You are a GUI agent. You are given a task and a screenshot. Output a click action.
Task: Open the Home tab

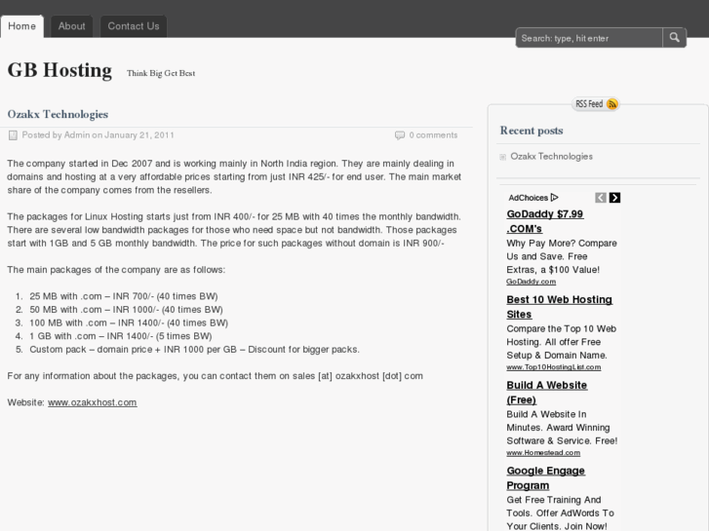point(21,26)
